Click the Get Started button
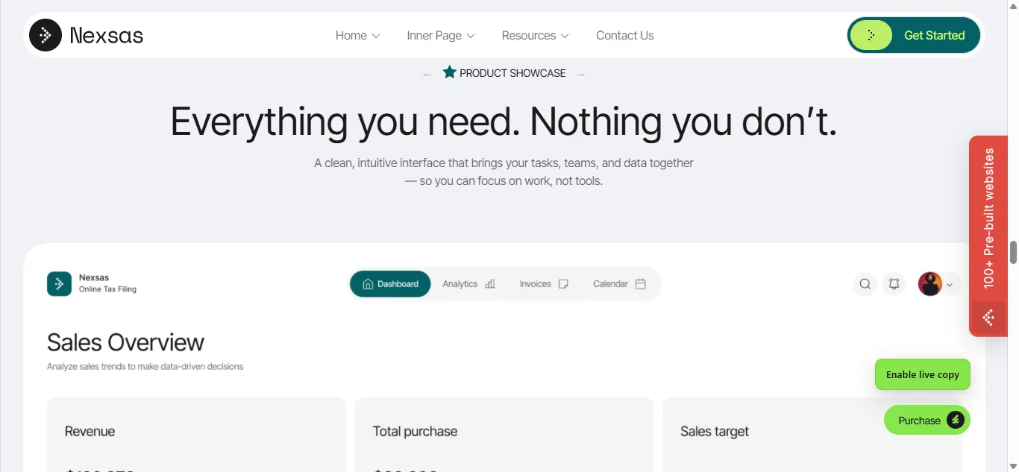 914,35
